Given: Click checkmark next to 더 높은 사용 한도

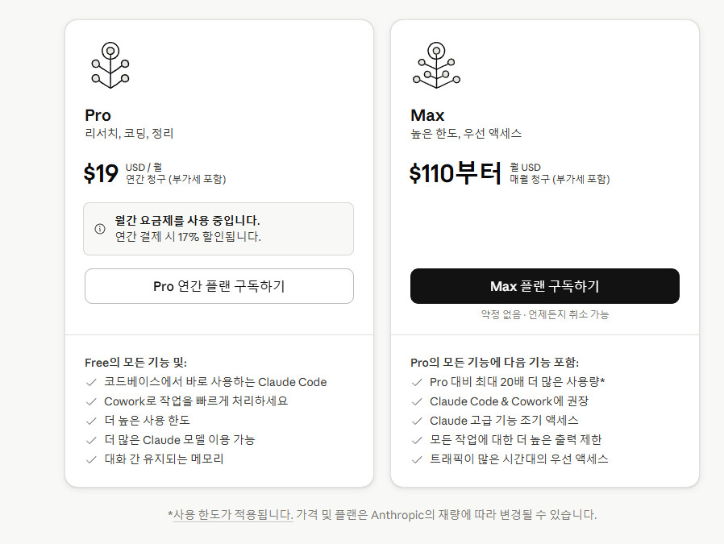Looking at the screenshot, I should pyautogui.click(x=91, y=421).
